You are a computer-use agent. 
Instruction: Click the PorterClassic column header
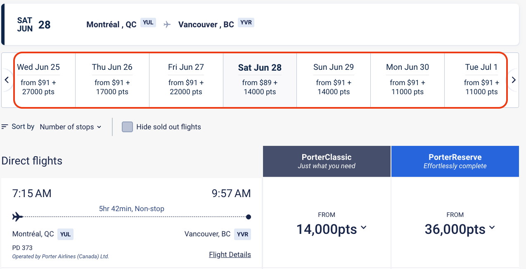(327, 161)
